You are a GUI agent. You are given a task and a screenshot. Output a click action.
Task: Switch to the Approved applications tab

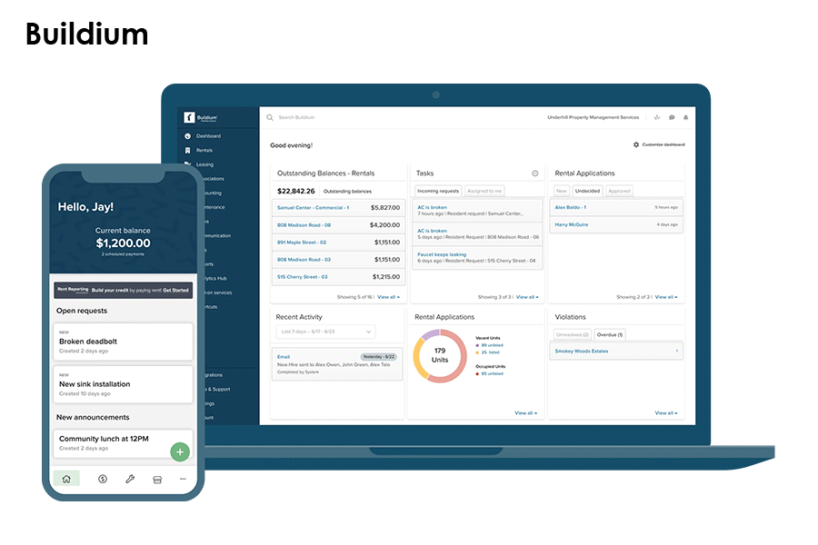(x=619, y=191)
